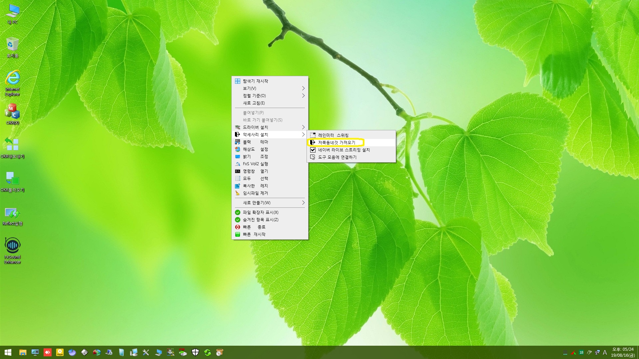Click the blue pie-chart disk taskbar icon
The image size is (639, 359).
(72, 352)
